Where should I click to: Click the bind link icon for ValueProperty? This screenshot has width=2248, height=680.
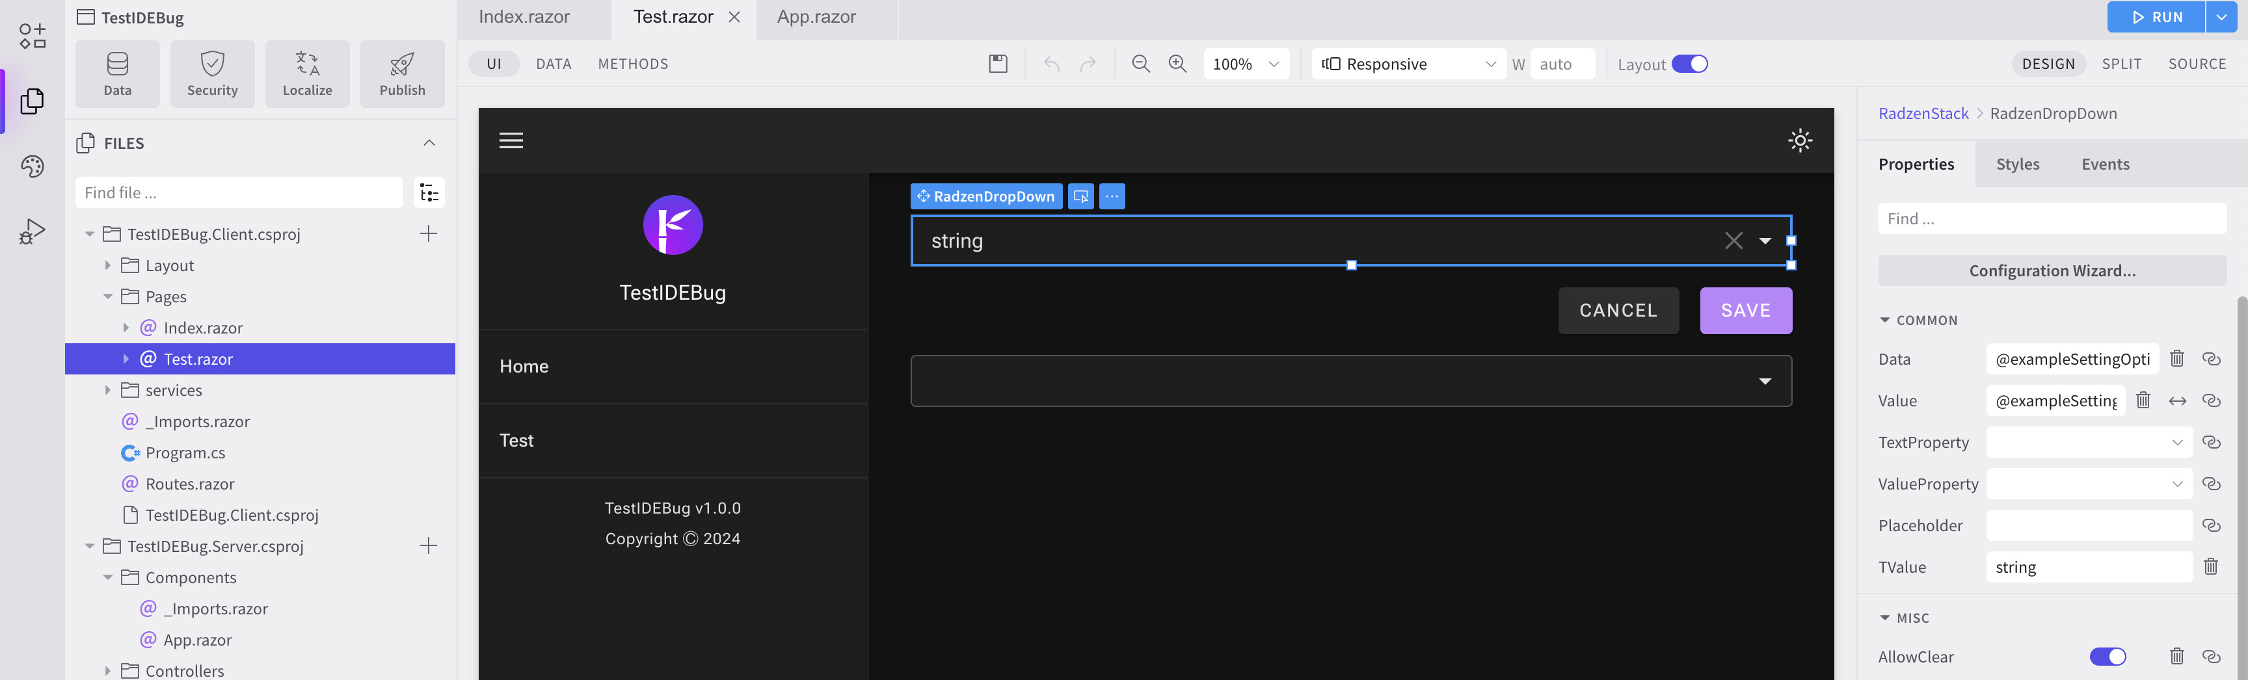[x=2212, y=484]
